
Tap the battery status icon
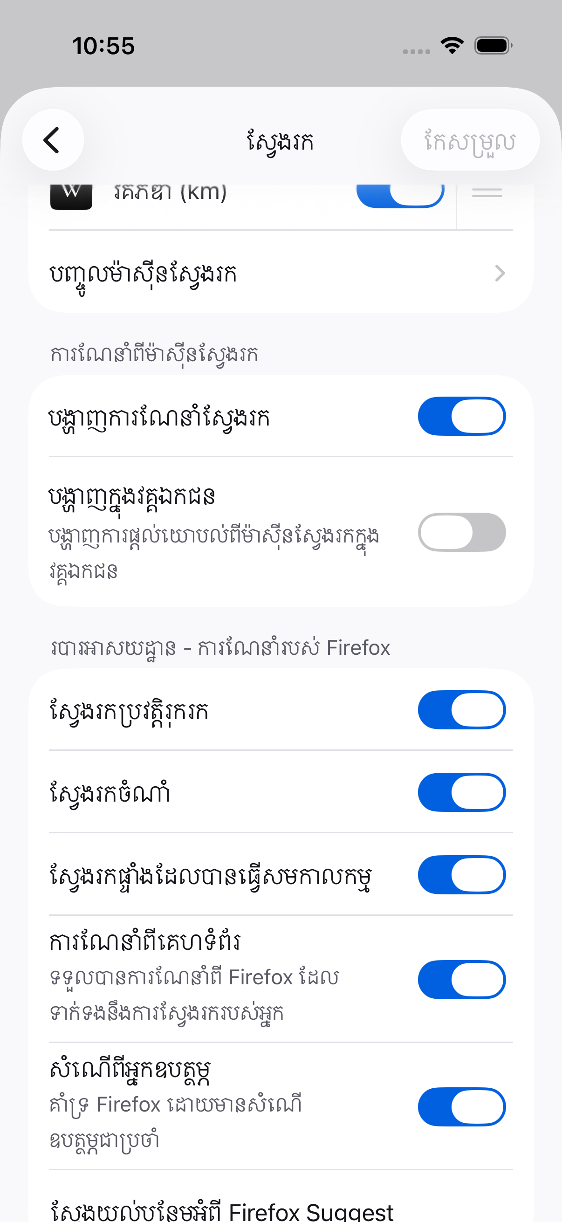[493, 46]
